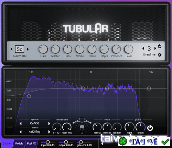Click the TẢI VỀ download link
This screenshot has height=148, width=172.
(x=143, y=141)
